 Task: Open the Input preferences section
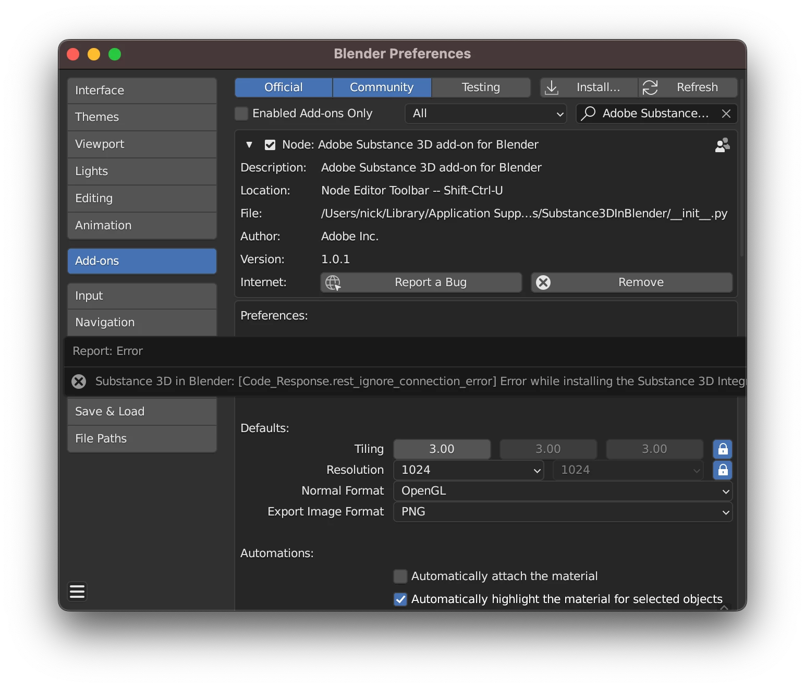tap(142, 296)
